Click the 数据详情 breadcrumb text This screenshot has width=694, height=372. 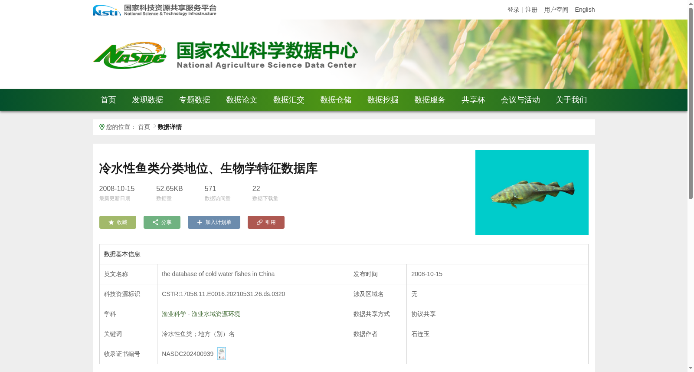pos(170,127)
